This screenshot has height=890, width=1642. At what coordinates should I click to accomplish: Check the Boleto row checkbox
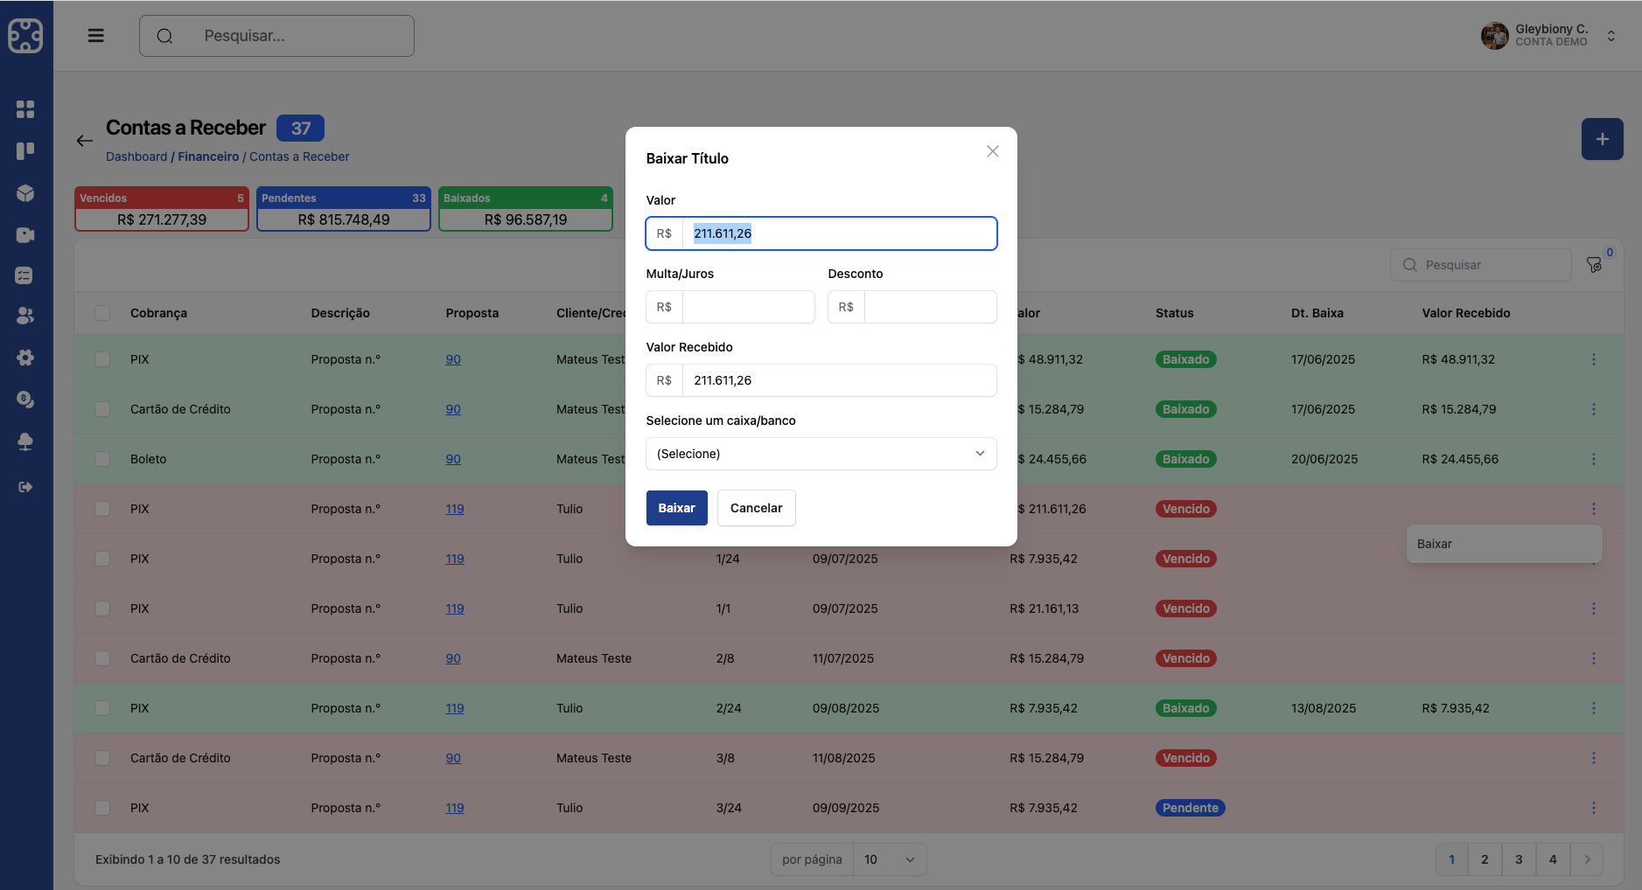coord(102,459)
